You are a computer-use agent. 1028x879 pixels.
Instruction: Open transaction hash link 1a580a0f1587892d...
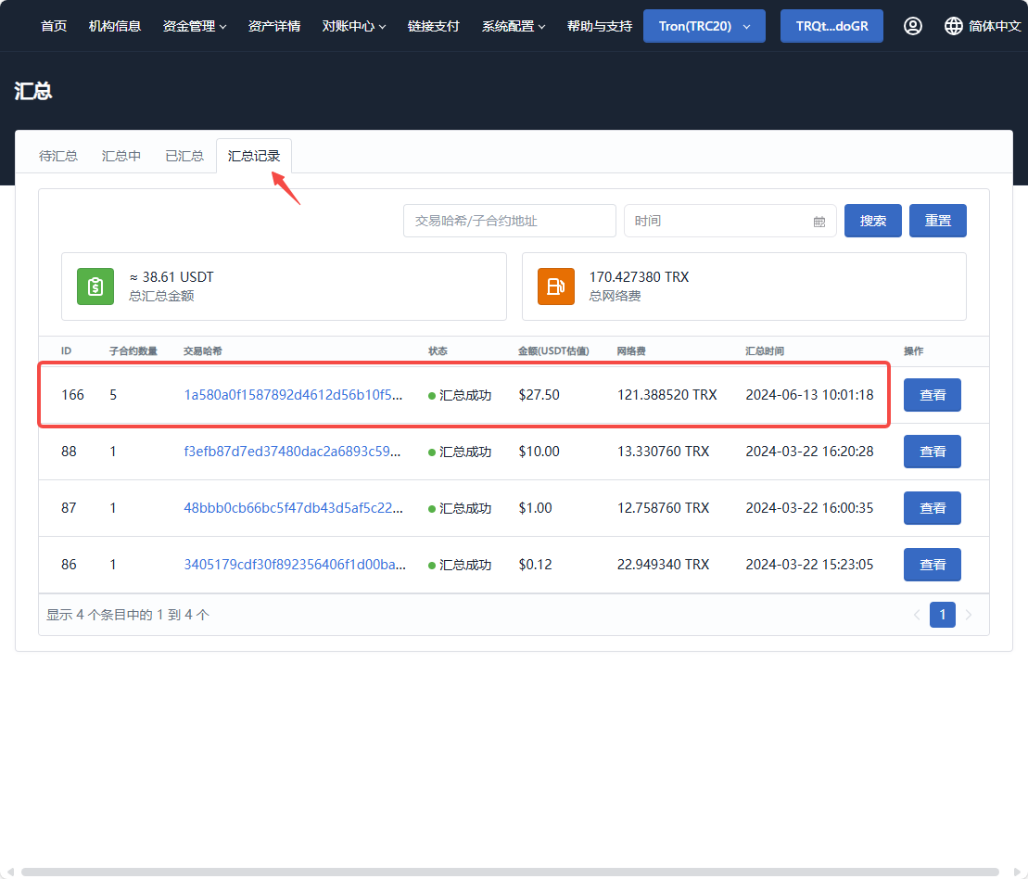(293, 395)
